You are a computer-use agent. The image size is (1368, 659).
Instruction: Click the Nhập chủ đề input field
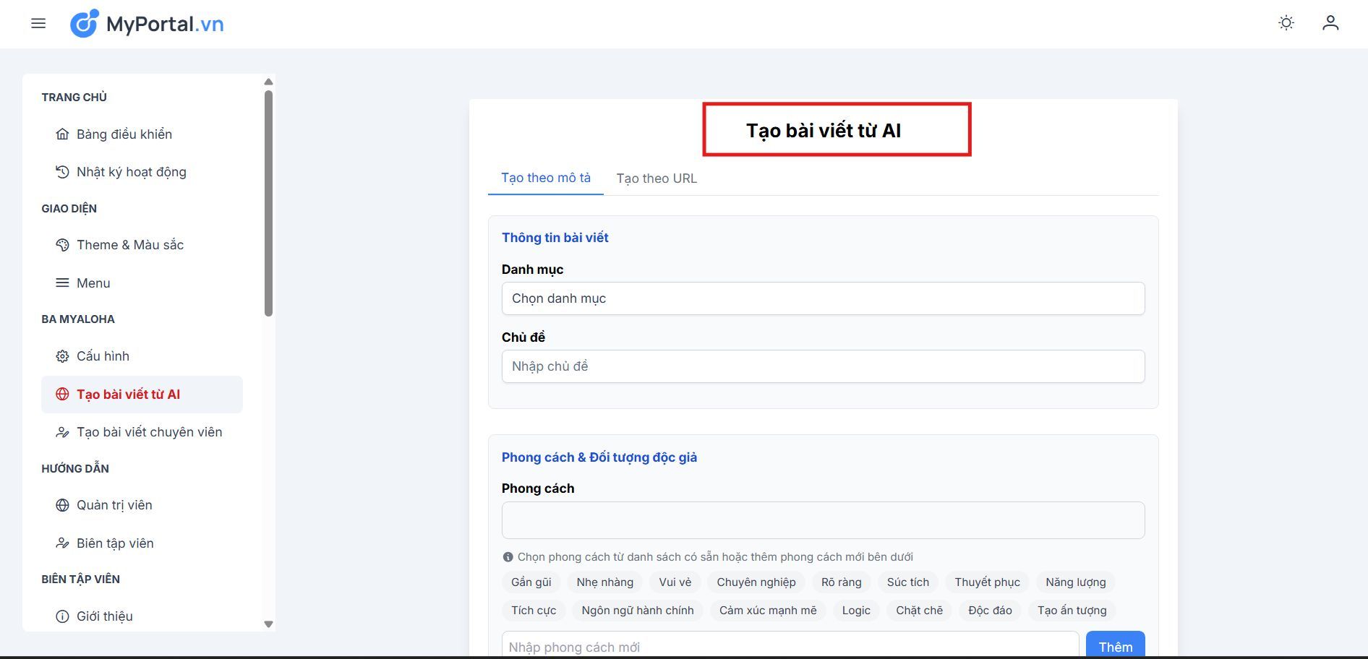[x=823, y=366]
